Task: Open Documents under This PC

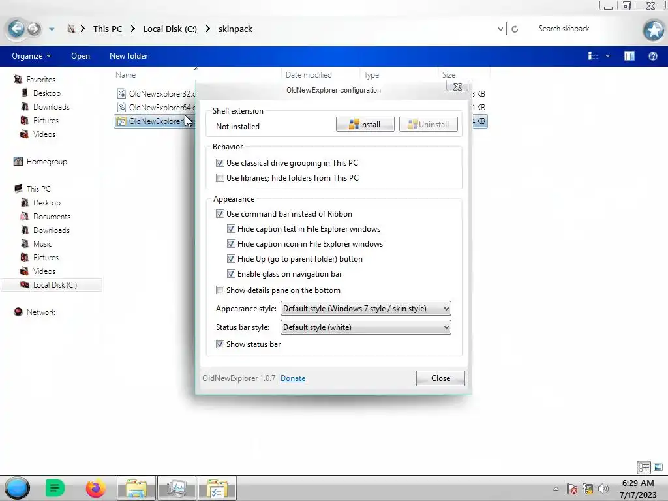Action: coord(52,216)
